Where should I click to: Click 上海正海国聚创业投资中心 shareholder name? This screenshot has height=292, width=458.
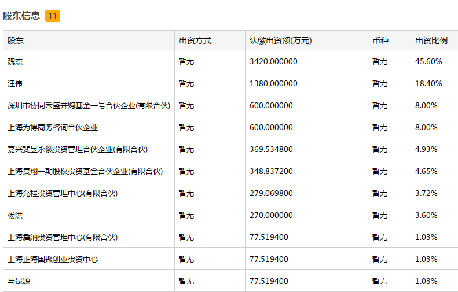coord(53,259)
